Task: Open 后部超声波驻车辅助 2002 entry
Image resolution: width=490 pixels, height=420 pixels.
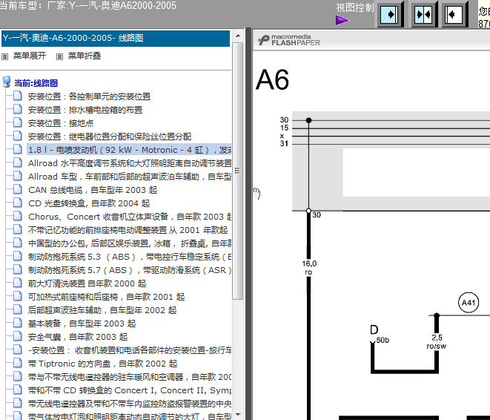Action: pos(102,310)
